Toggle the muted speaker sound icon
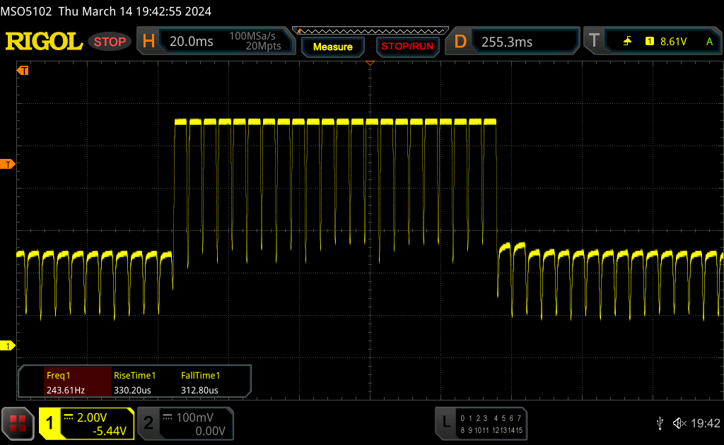The height and width of the screenshot is (445, 724). (679, 423)
